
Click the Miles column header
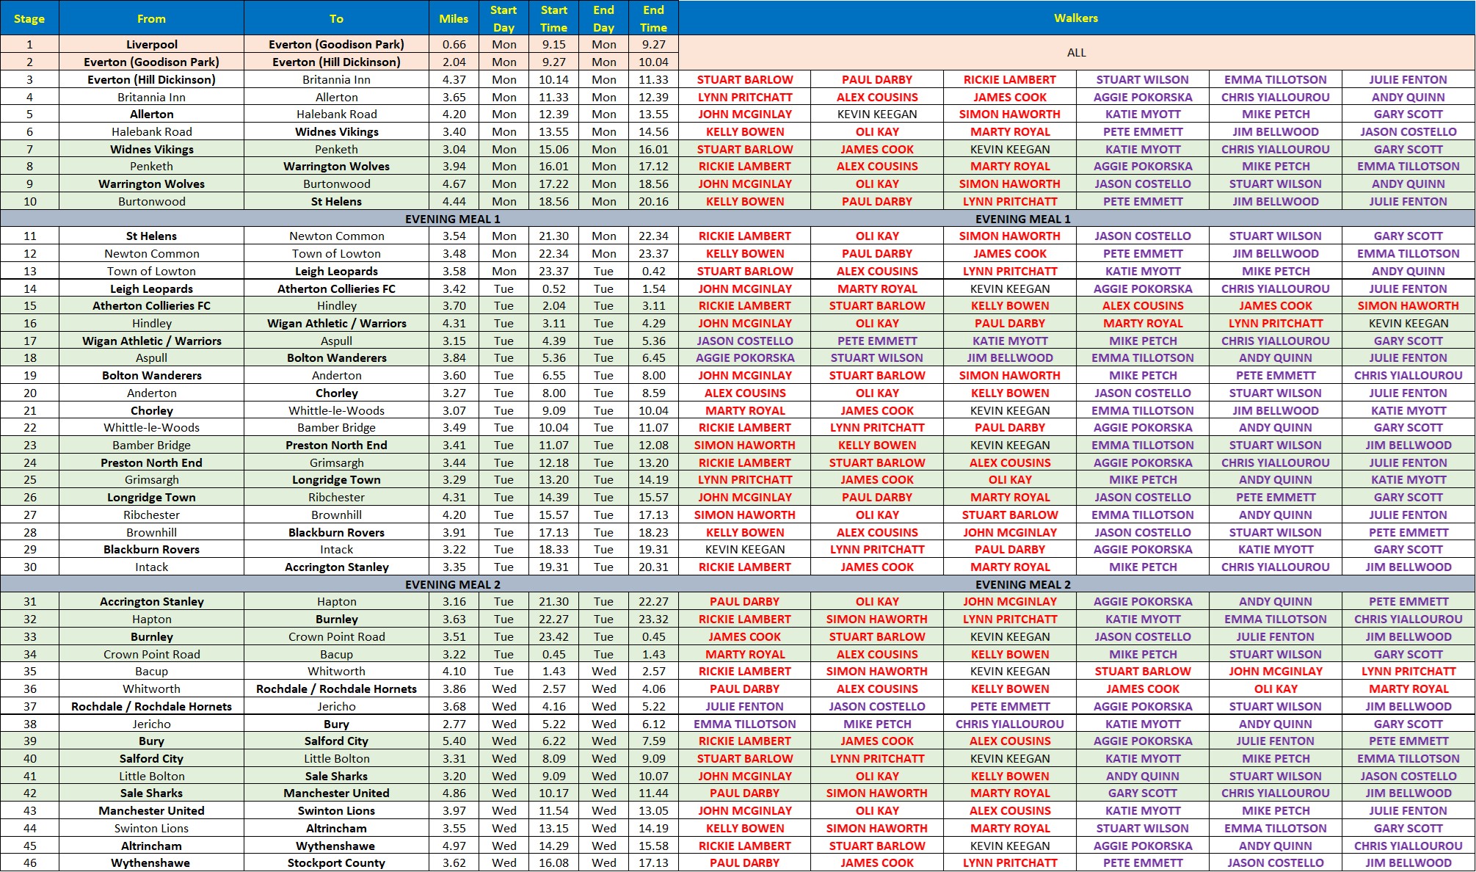tap(454, 18)
